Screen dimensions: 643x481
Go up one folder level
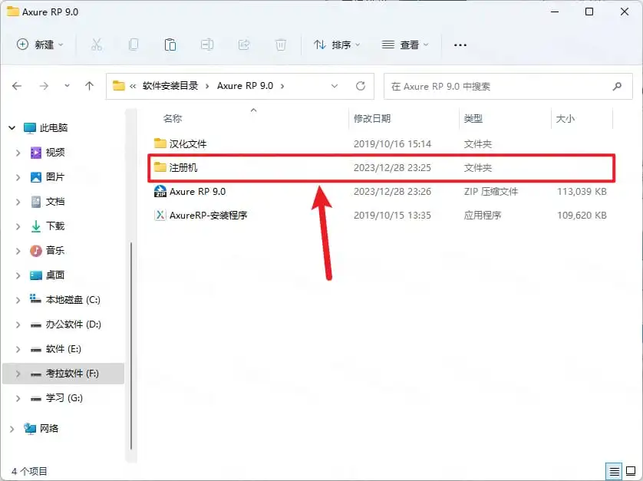click(90, 86)
